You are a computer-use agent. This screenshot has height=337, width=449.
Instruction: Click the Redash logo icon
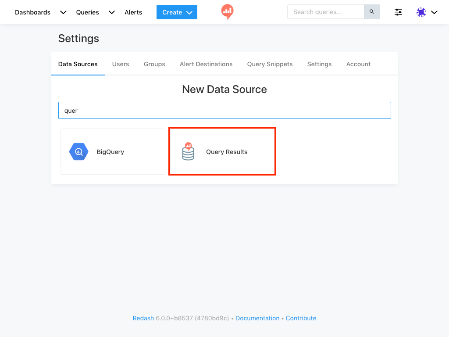[x=227, y=12]
